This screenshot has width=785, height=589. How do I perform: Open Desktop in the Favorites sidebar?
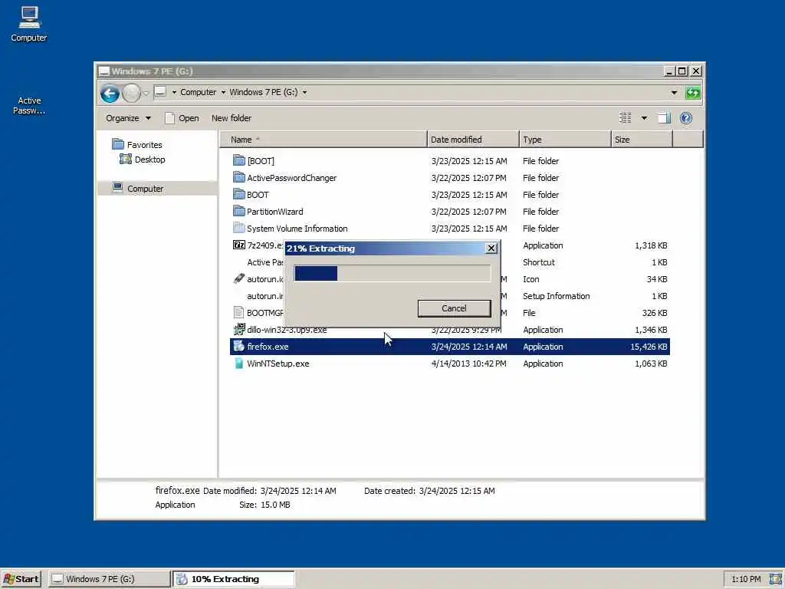(x=149, y=160)
